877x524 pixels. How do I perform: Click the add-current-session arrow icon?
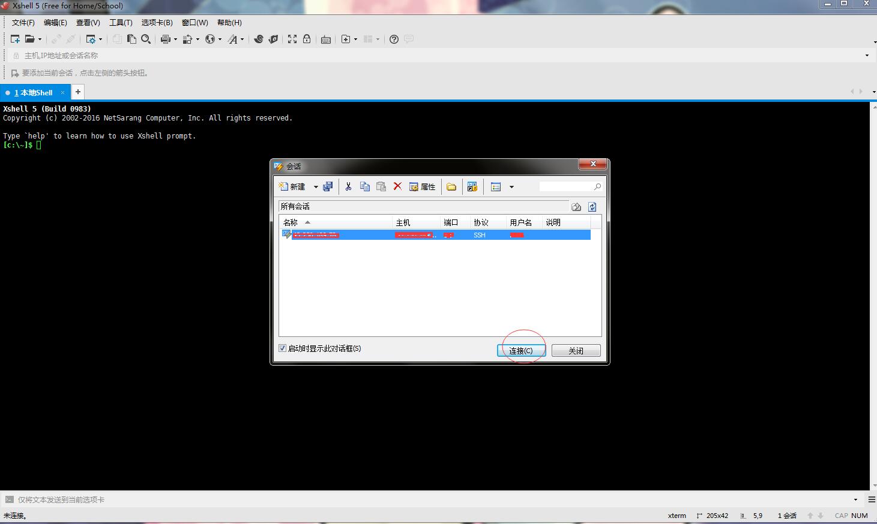coord(15,73)
